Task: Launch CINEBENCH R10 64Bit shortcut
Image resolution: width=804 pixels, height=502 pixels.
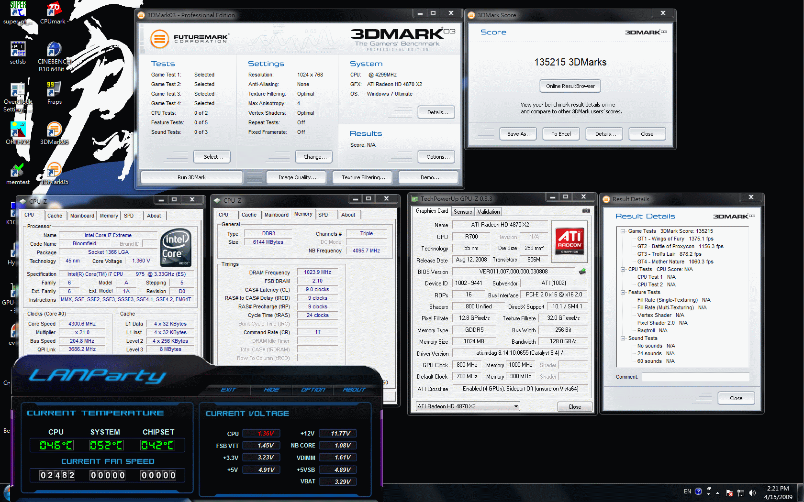Action: coord(54,56)
